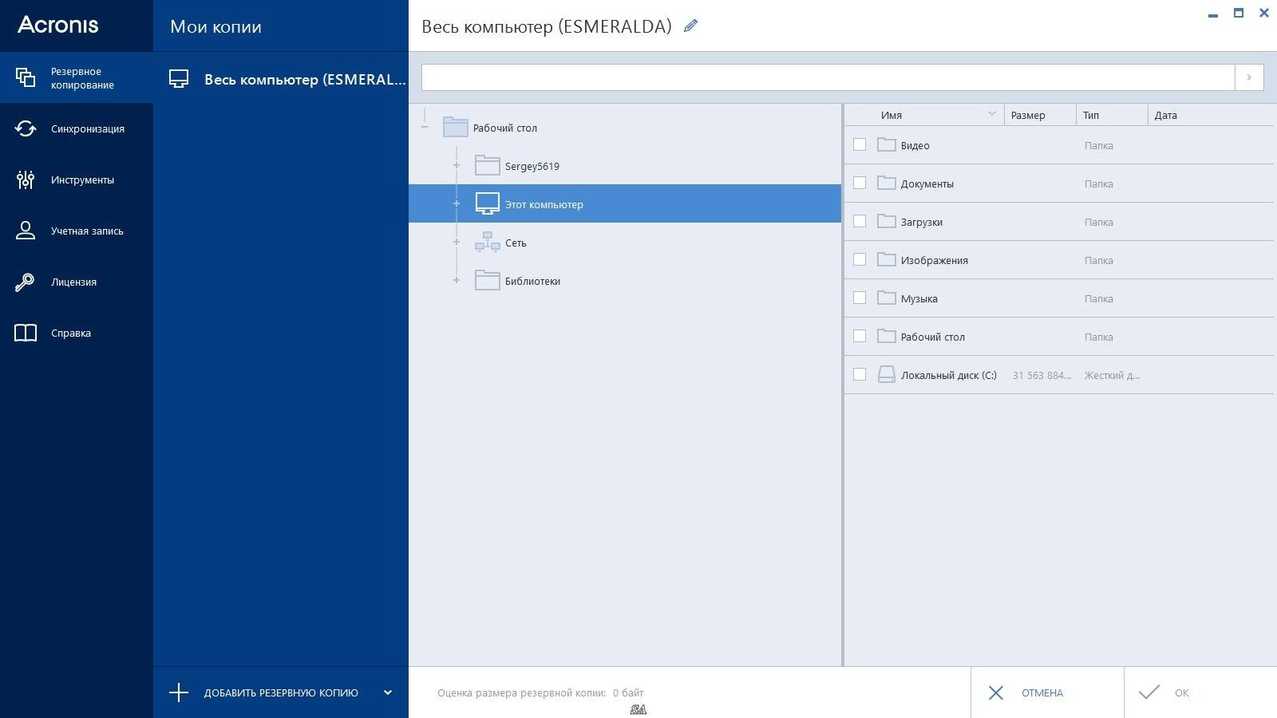This screenshot has height=718, width=1277.
Task: Check the Рабочий стол row checkbox
Action: point(860,336)
